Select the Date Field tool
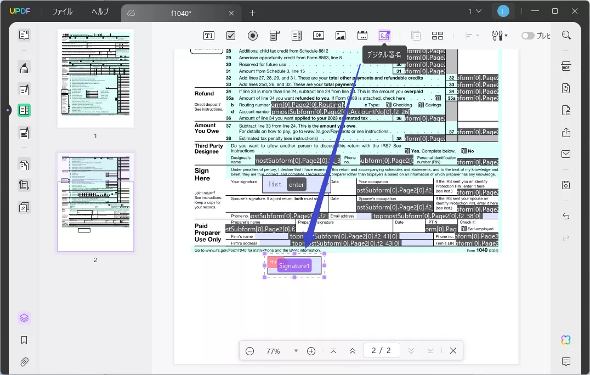The height and width of the screenshot is (375, 590). (362, 35)
